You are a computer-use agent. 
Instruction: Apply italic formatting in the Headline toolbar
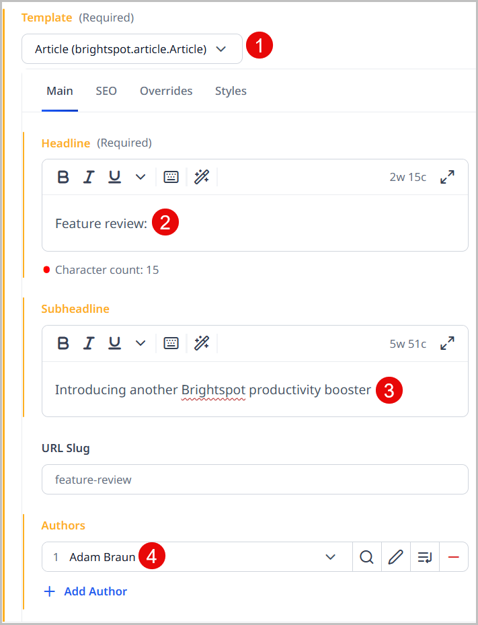pyautogui.click(x=89, y=177)
